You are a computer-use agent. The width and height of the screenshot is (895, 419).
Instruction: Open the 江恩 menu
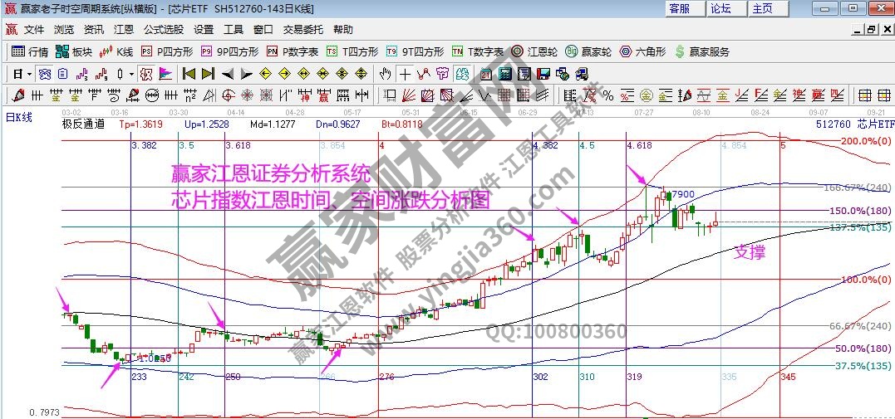pos(124,29)
